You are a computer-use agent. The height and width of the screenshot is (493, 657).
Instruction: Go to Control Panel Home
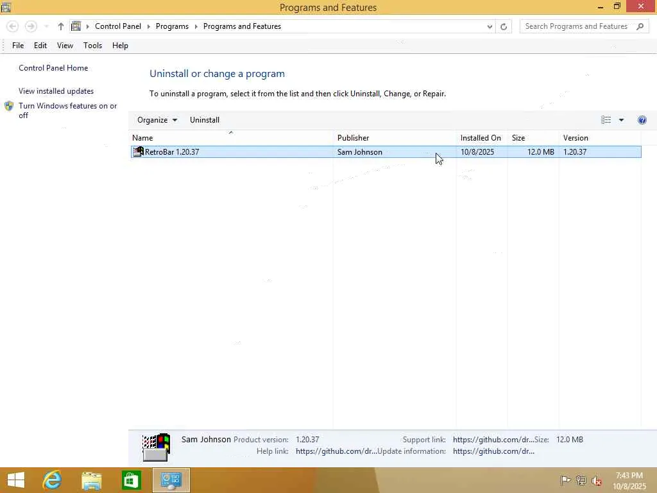point(53,68)
